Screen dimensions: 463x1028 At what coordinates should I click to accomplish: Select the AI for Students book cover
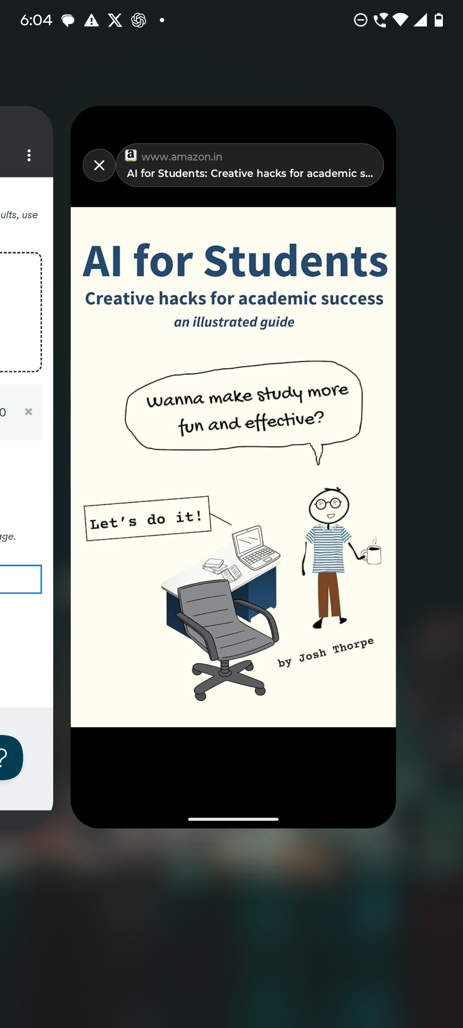pyautogui.click(x=233, y=467)
